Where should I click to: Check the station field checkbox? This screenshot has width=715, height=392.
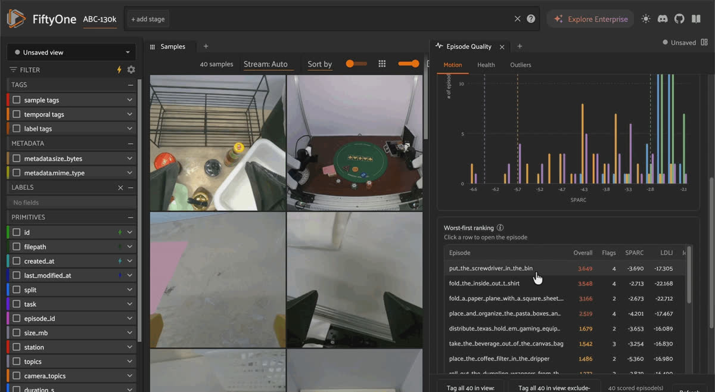[x=17, y=347]
